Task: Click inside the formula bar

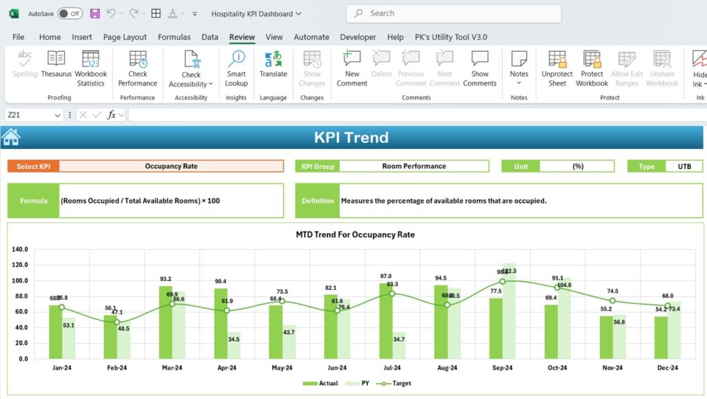Action: coord(417,115)
